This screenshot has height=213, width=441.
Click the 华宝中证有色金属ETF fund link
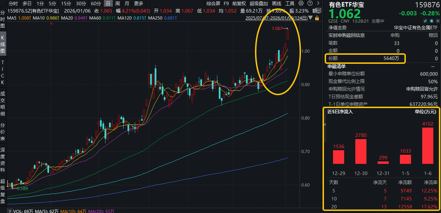[x=416, y=27]
